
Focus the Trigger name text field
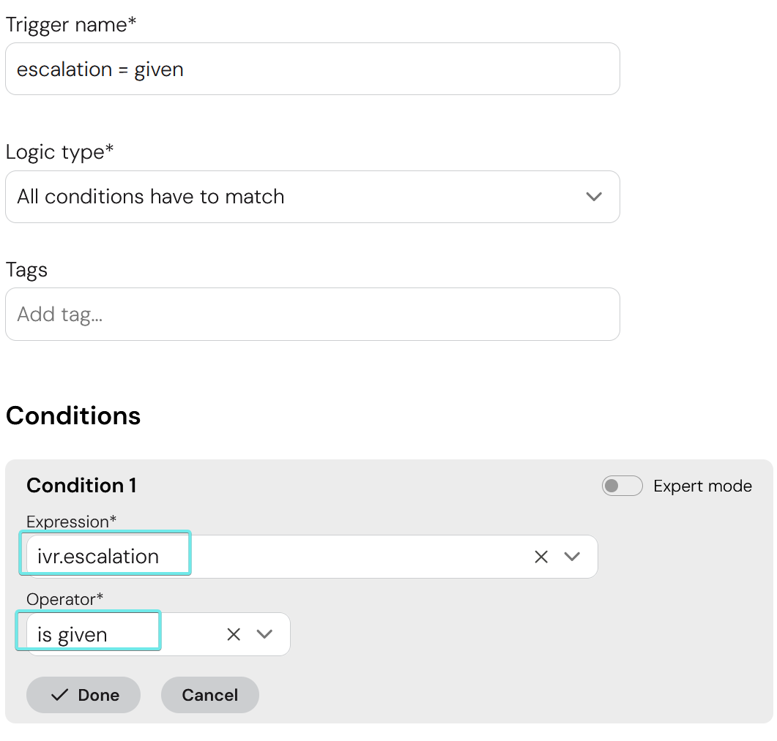[312, 69]
